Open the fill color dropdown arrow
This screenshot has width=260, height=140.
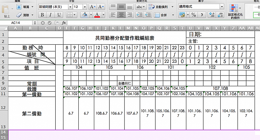tap(91, 15)
